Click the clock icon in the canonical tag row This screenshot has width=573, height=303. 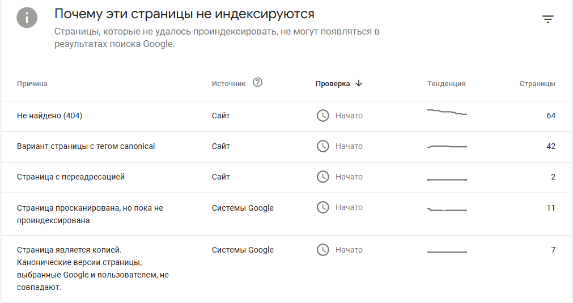[322, 146]
